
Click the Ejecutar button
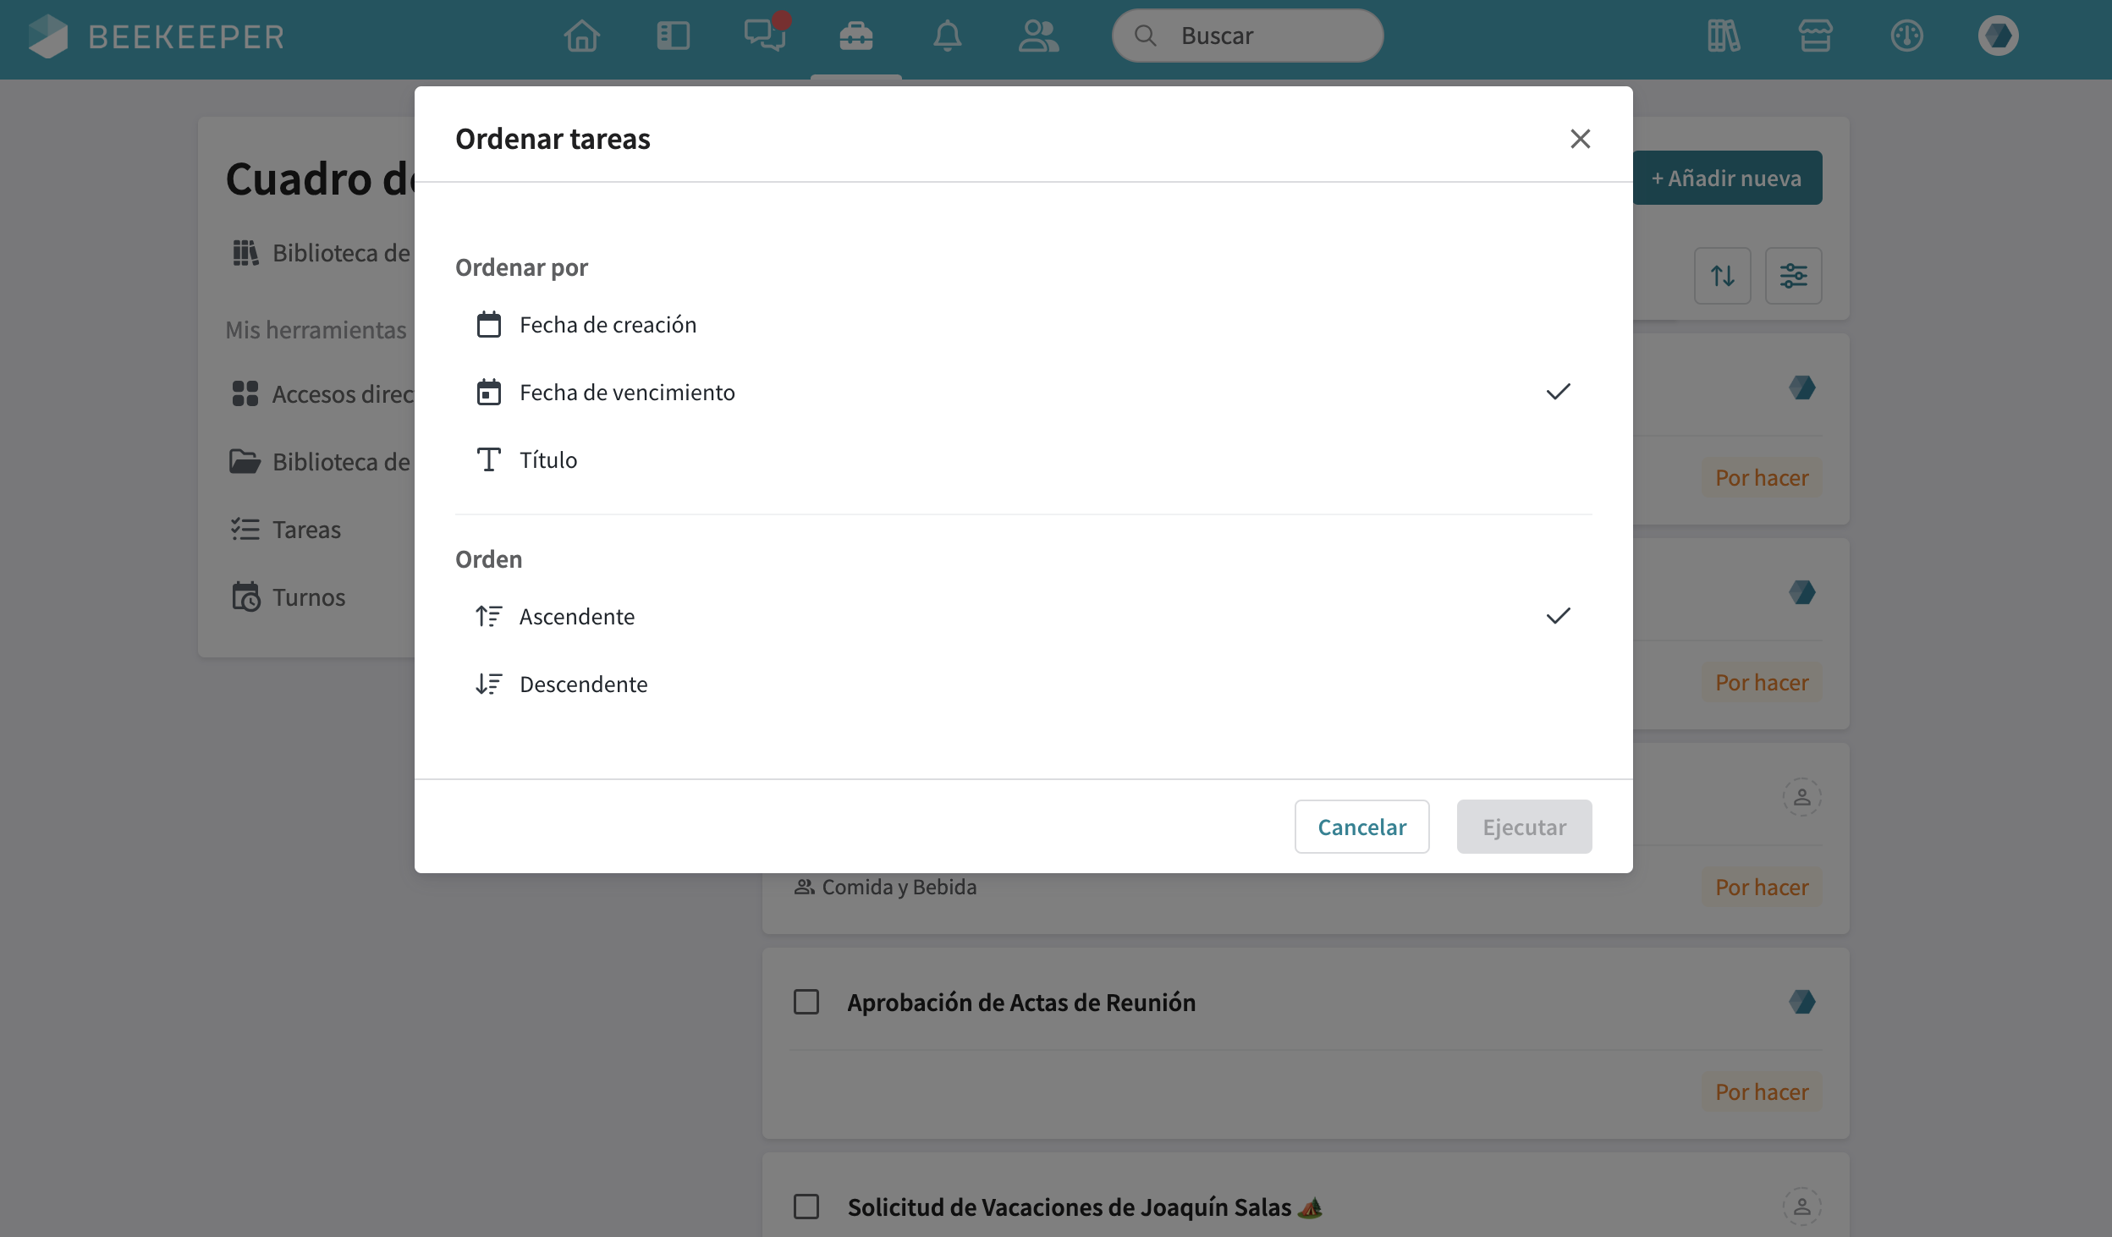tap(1524, 827)
